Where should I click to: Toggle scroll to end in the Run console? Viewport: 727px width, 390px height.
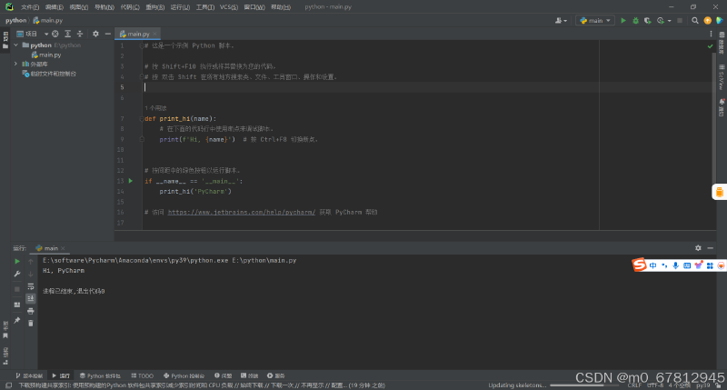coord(31,299)
